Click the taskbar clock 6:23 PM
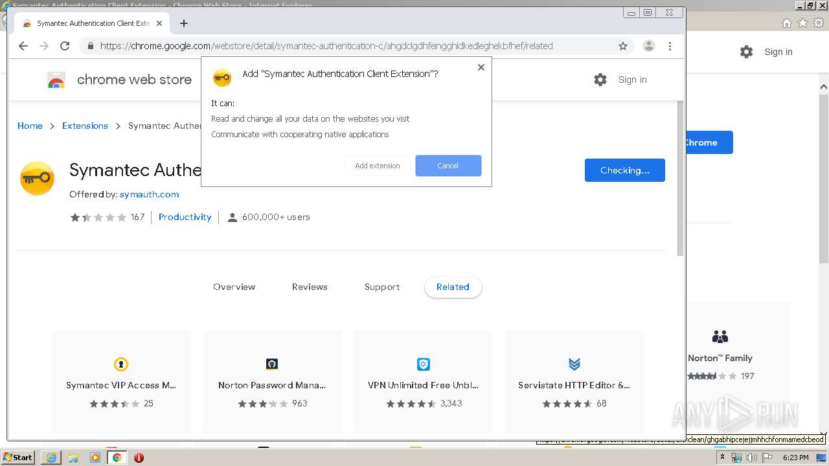The width and height of the screenshot is (829, 466). point(795,458)
